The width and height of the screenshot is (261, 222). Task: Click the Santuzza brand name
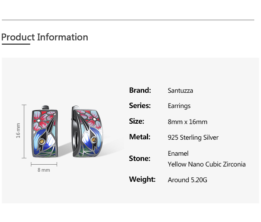pos(180,91)
